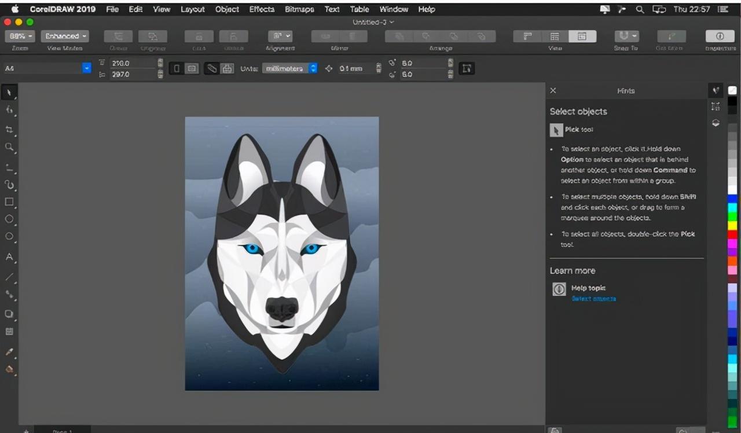
Task: Toggle the Current page button
Action: pyautogui.click(x=228, y=68)
